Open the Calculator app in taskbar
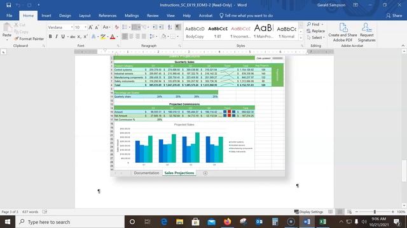 pyautogui.click(x=275, y=222)
